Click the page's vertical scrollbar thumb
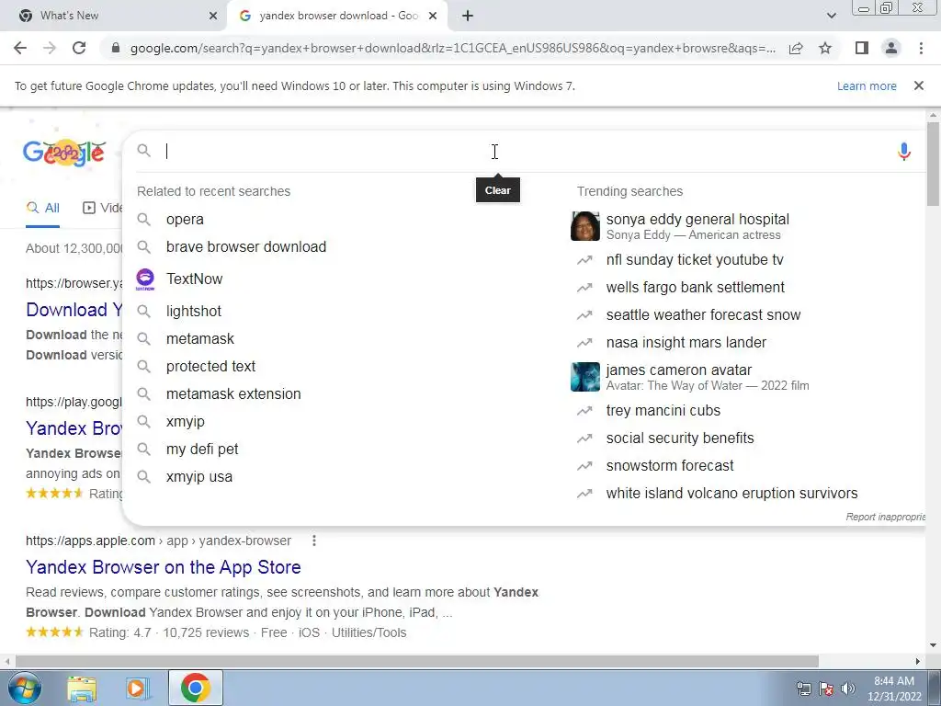 933,164
